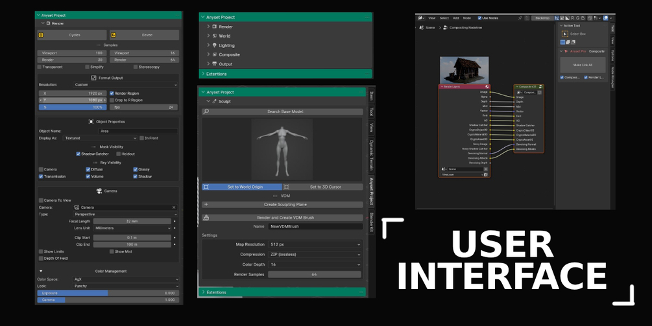Click the plus icon on Create Sculpting Plane
The width and height of the screenshot is (652, 326).
[206, 204]
